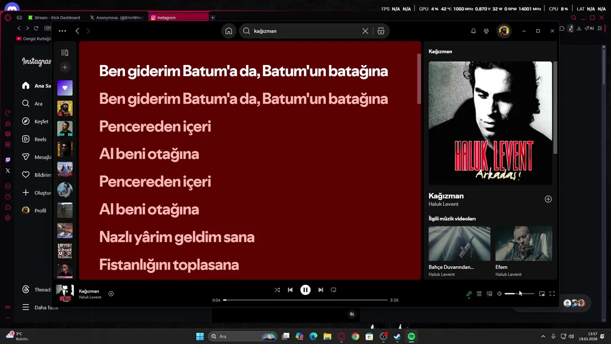Open Spotify three-dot main menu
611x344 pixels.
[x=62, y=31]
